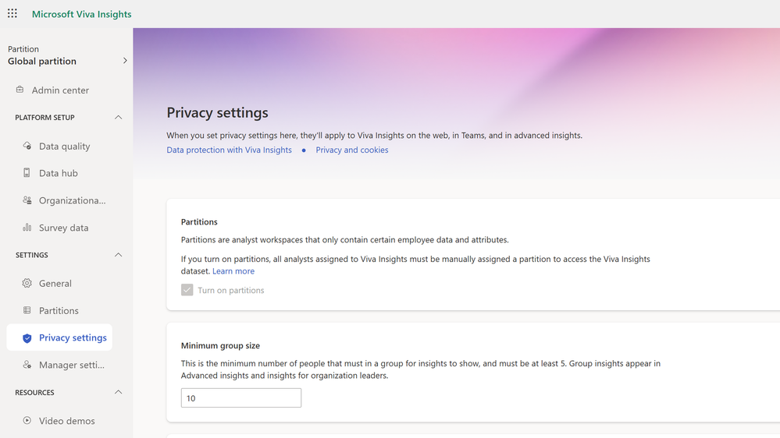The width and height of the screenshot is (780, 438).
Task: Select Privacy settings menu item
Action: click(x=59, y=337)
